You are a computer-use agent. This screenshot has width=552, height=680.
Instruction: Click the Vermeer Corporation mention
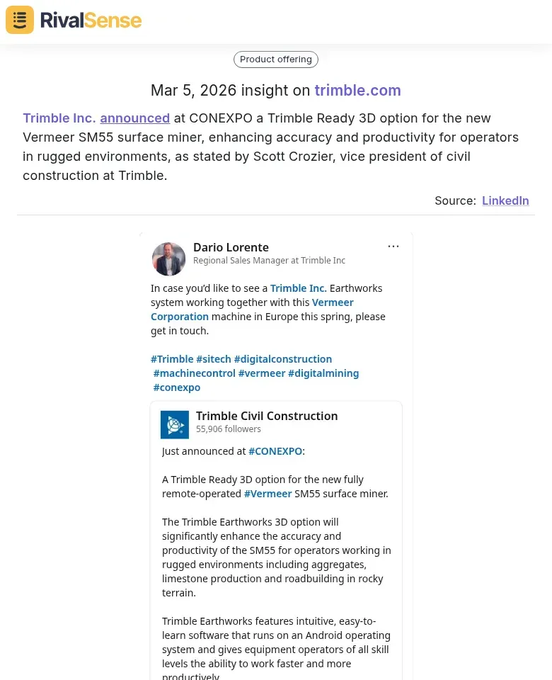pos(333,302)
